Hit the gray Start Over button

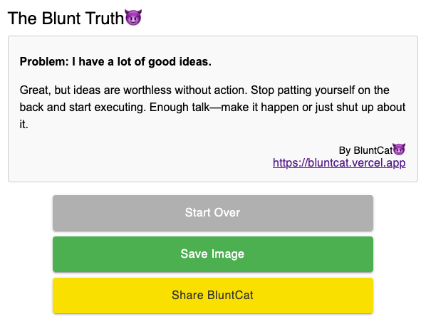coord(213,213)
